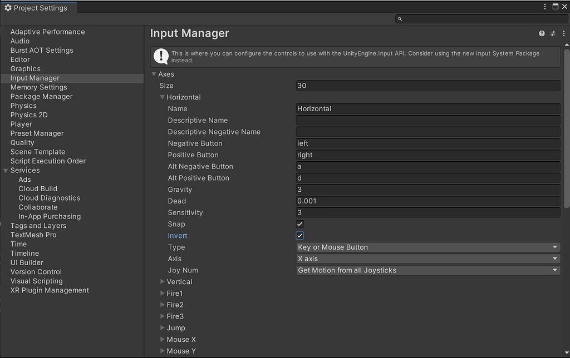570x358 pixels.
Task: Uncheck the Invert option
Action: (x=299, y=235)
